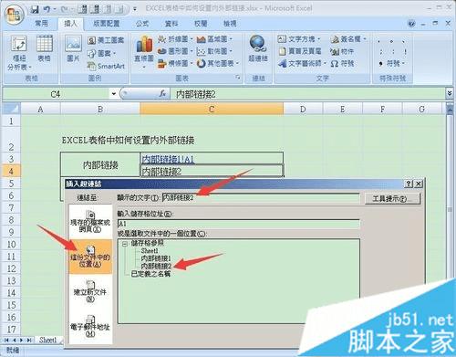Select link to create new document
This screenshot has width=456, height=357.
pos(90,291)
